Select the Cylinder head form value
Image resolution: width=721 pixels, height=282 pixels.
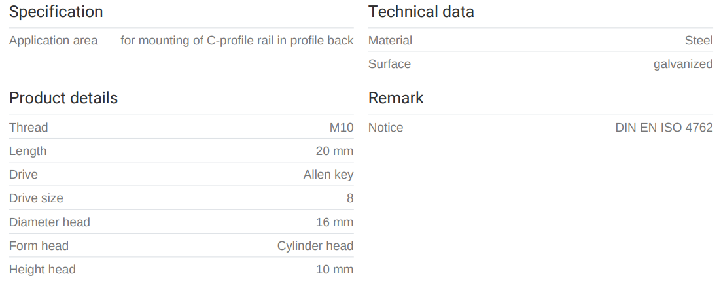pos(315,246)
